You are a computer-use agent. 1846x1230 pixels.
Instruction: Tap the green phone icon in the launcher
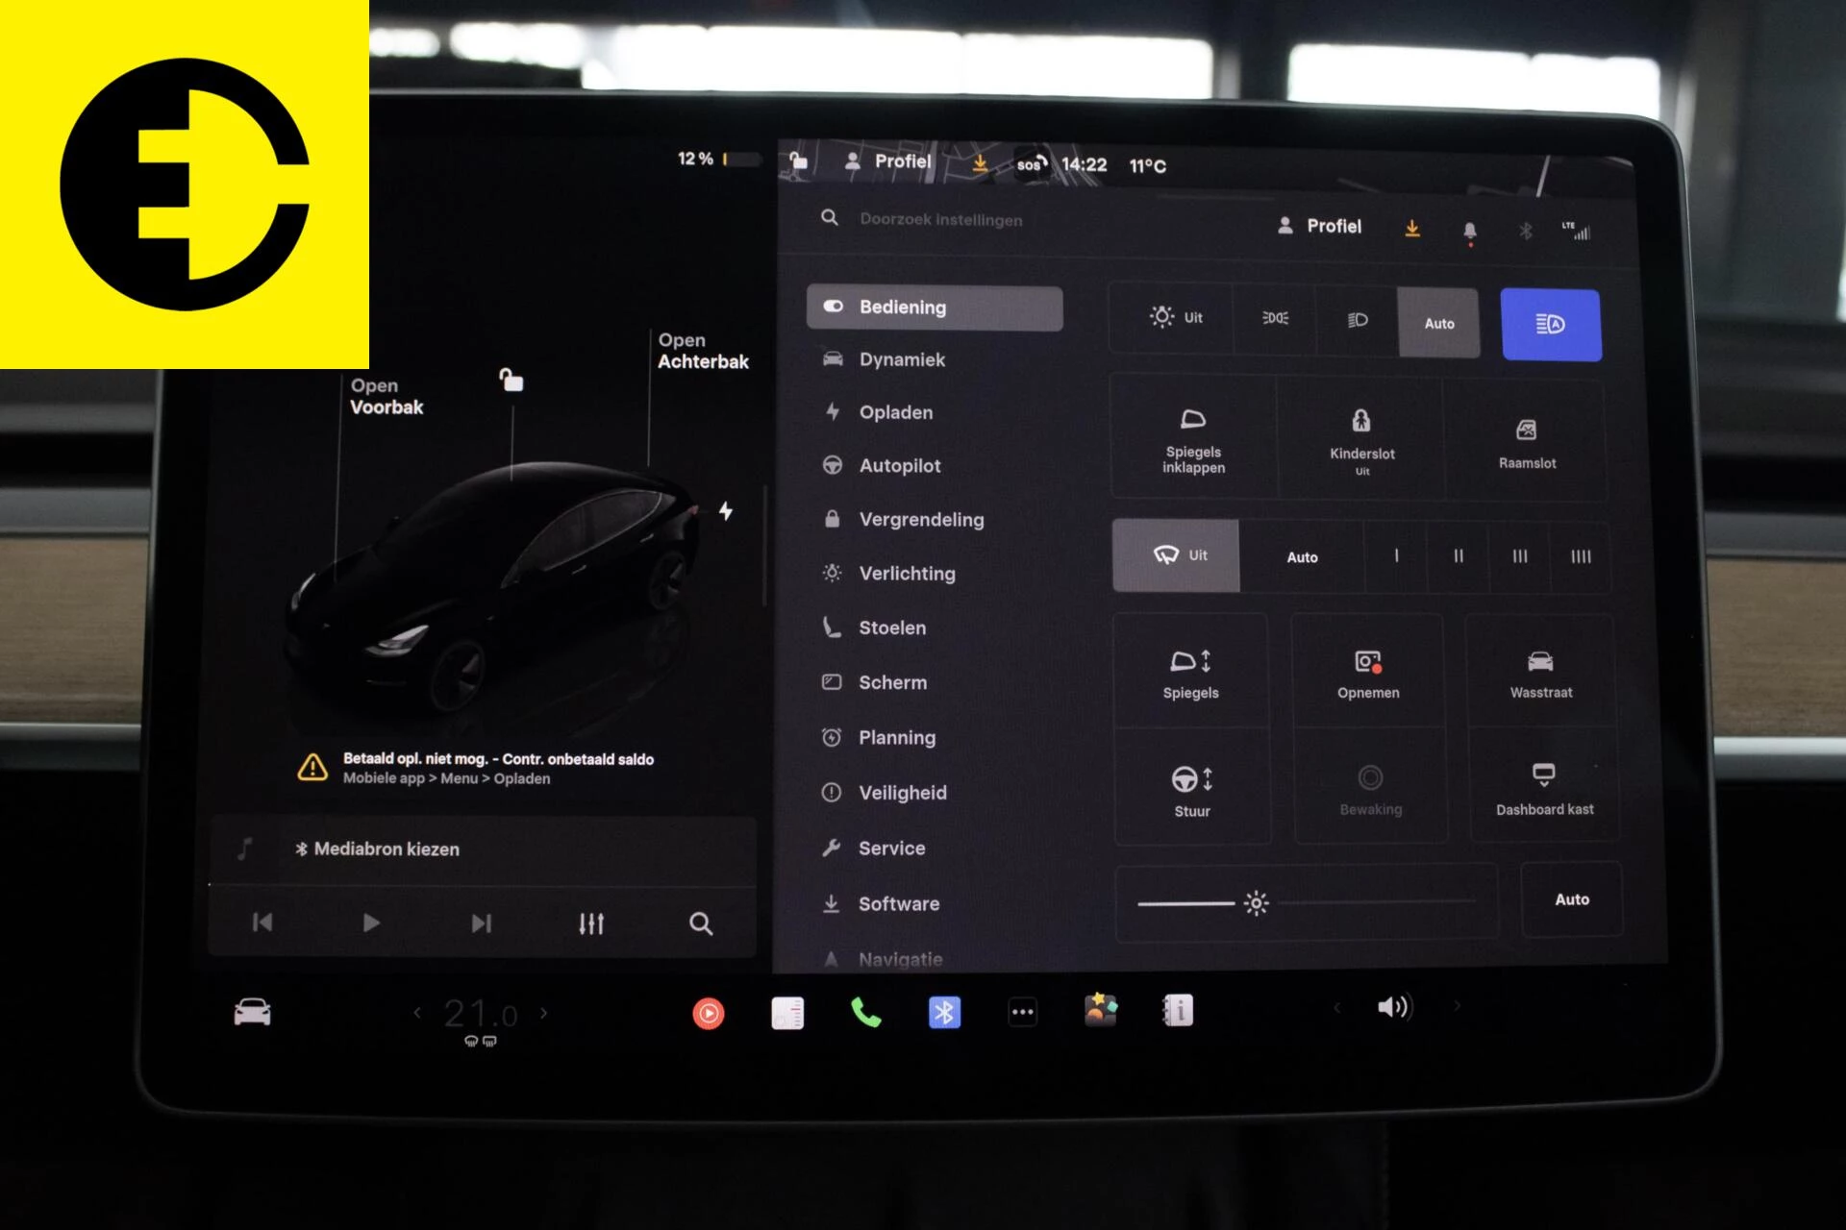[866, 1012]
